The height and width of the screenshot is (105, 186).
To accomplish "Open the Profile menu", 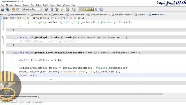I will 46,5.
